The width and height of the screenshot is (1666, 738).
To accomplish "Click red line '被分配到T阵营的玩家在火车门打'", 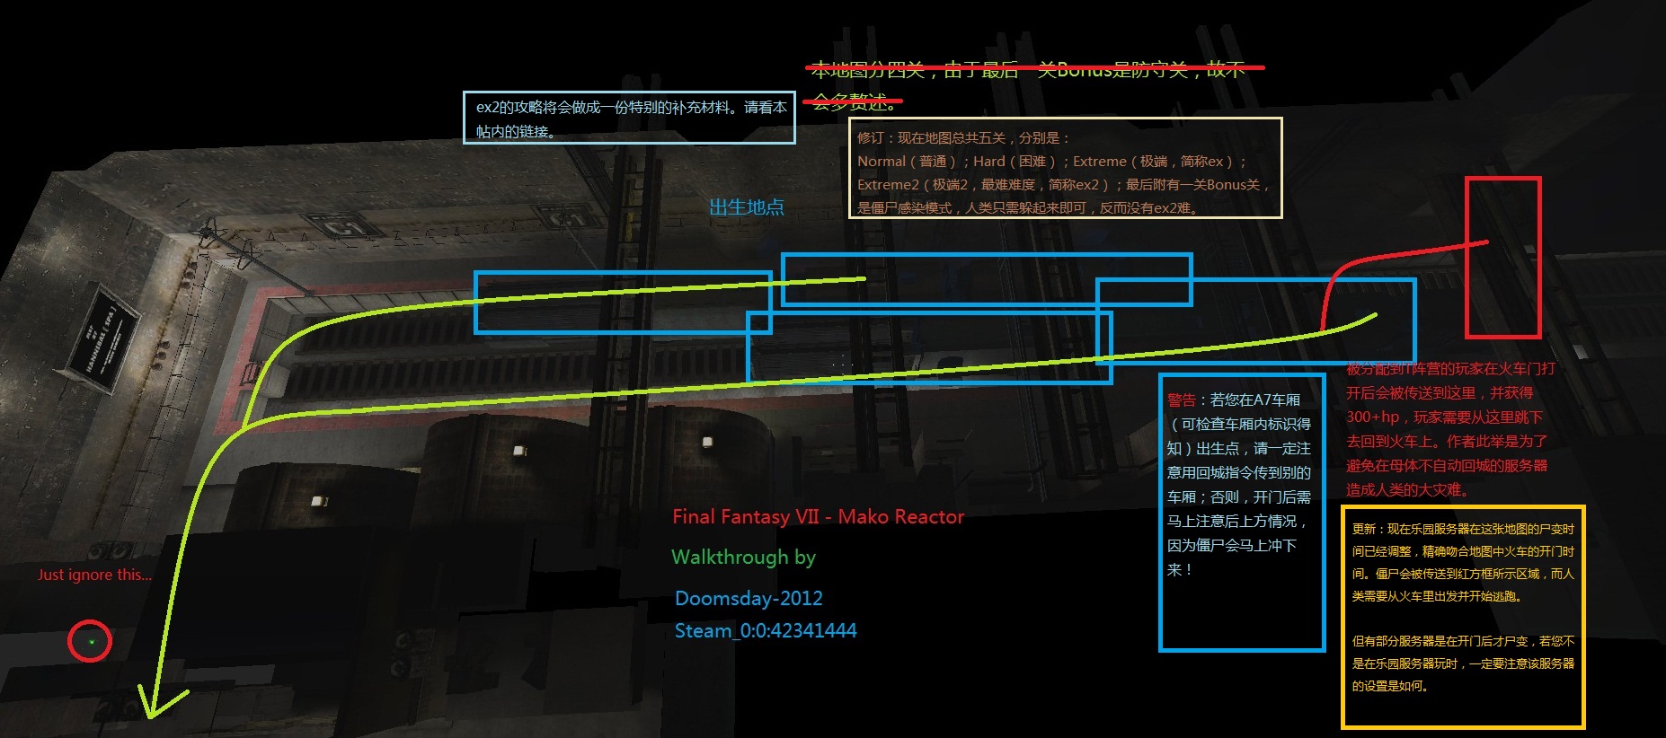I will (1450, 368).
